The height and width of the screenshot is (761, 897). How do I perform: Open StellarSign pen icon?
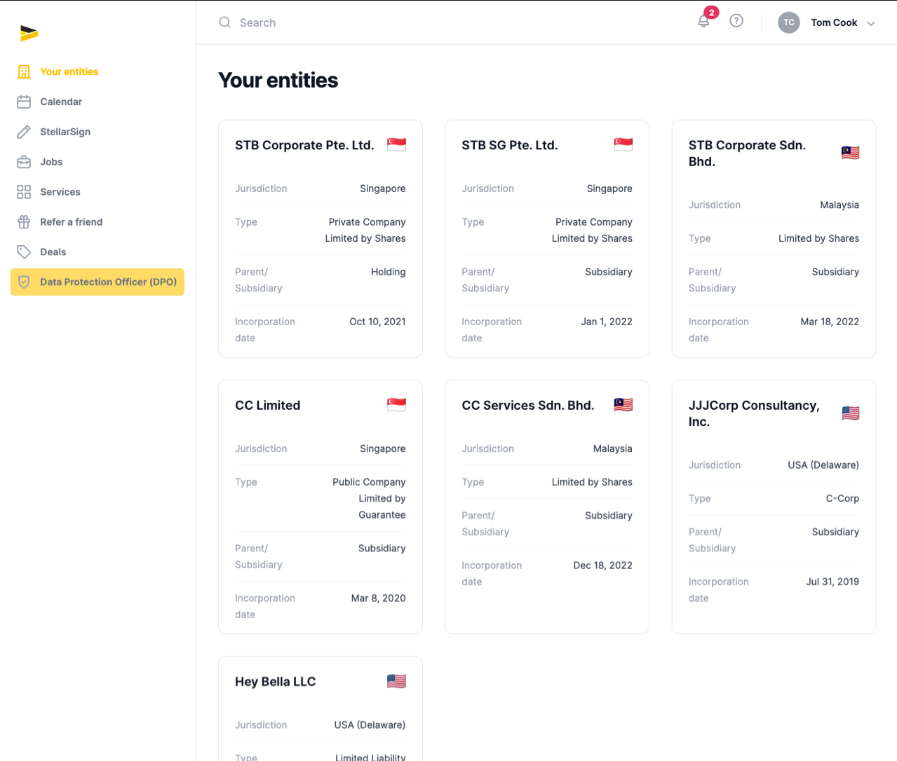(24, 132)
